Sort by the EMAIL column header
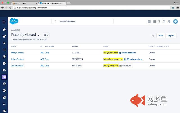The height and width of the screenshot is (113, 180). tap(106, 46)
